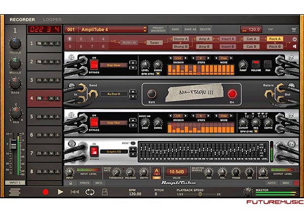Viewport: 304px width, 213px height.
Task: Click the Step Slicer LEVEL knob
Action: point(145,64)
